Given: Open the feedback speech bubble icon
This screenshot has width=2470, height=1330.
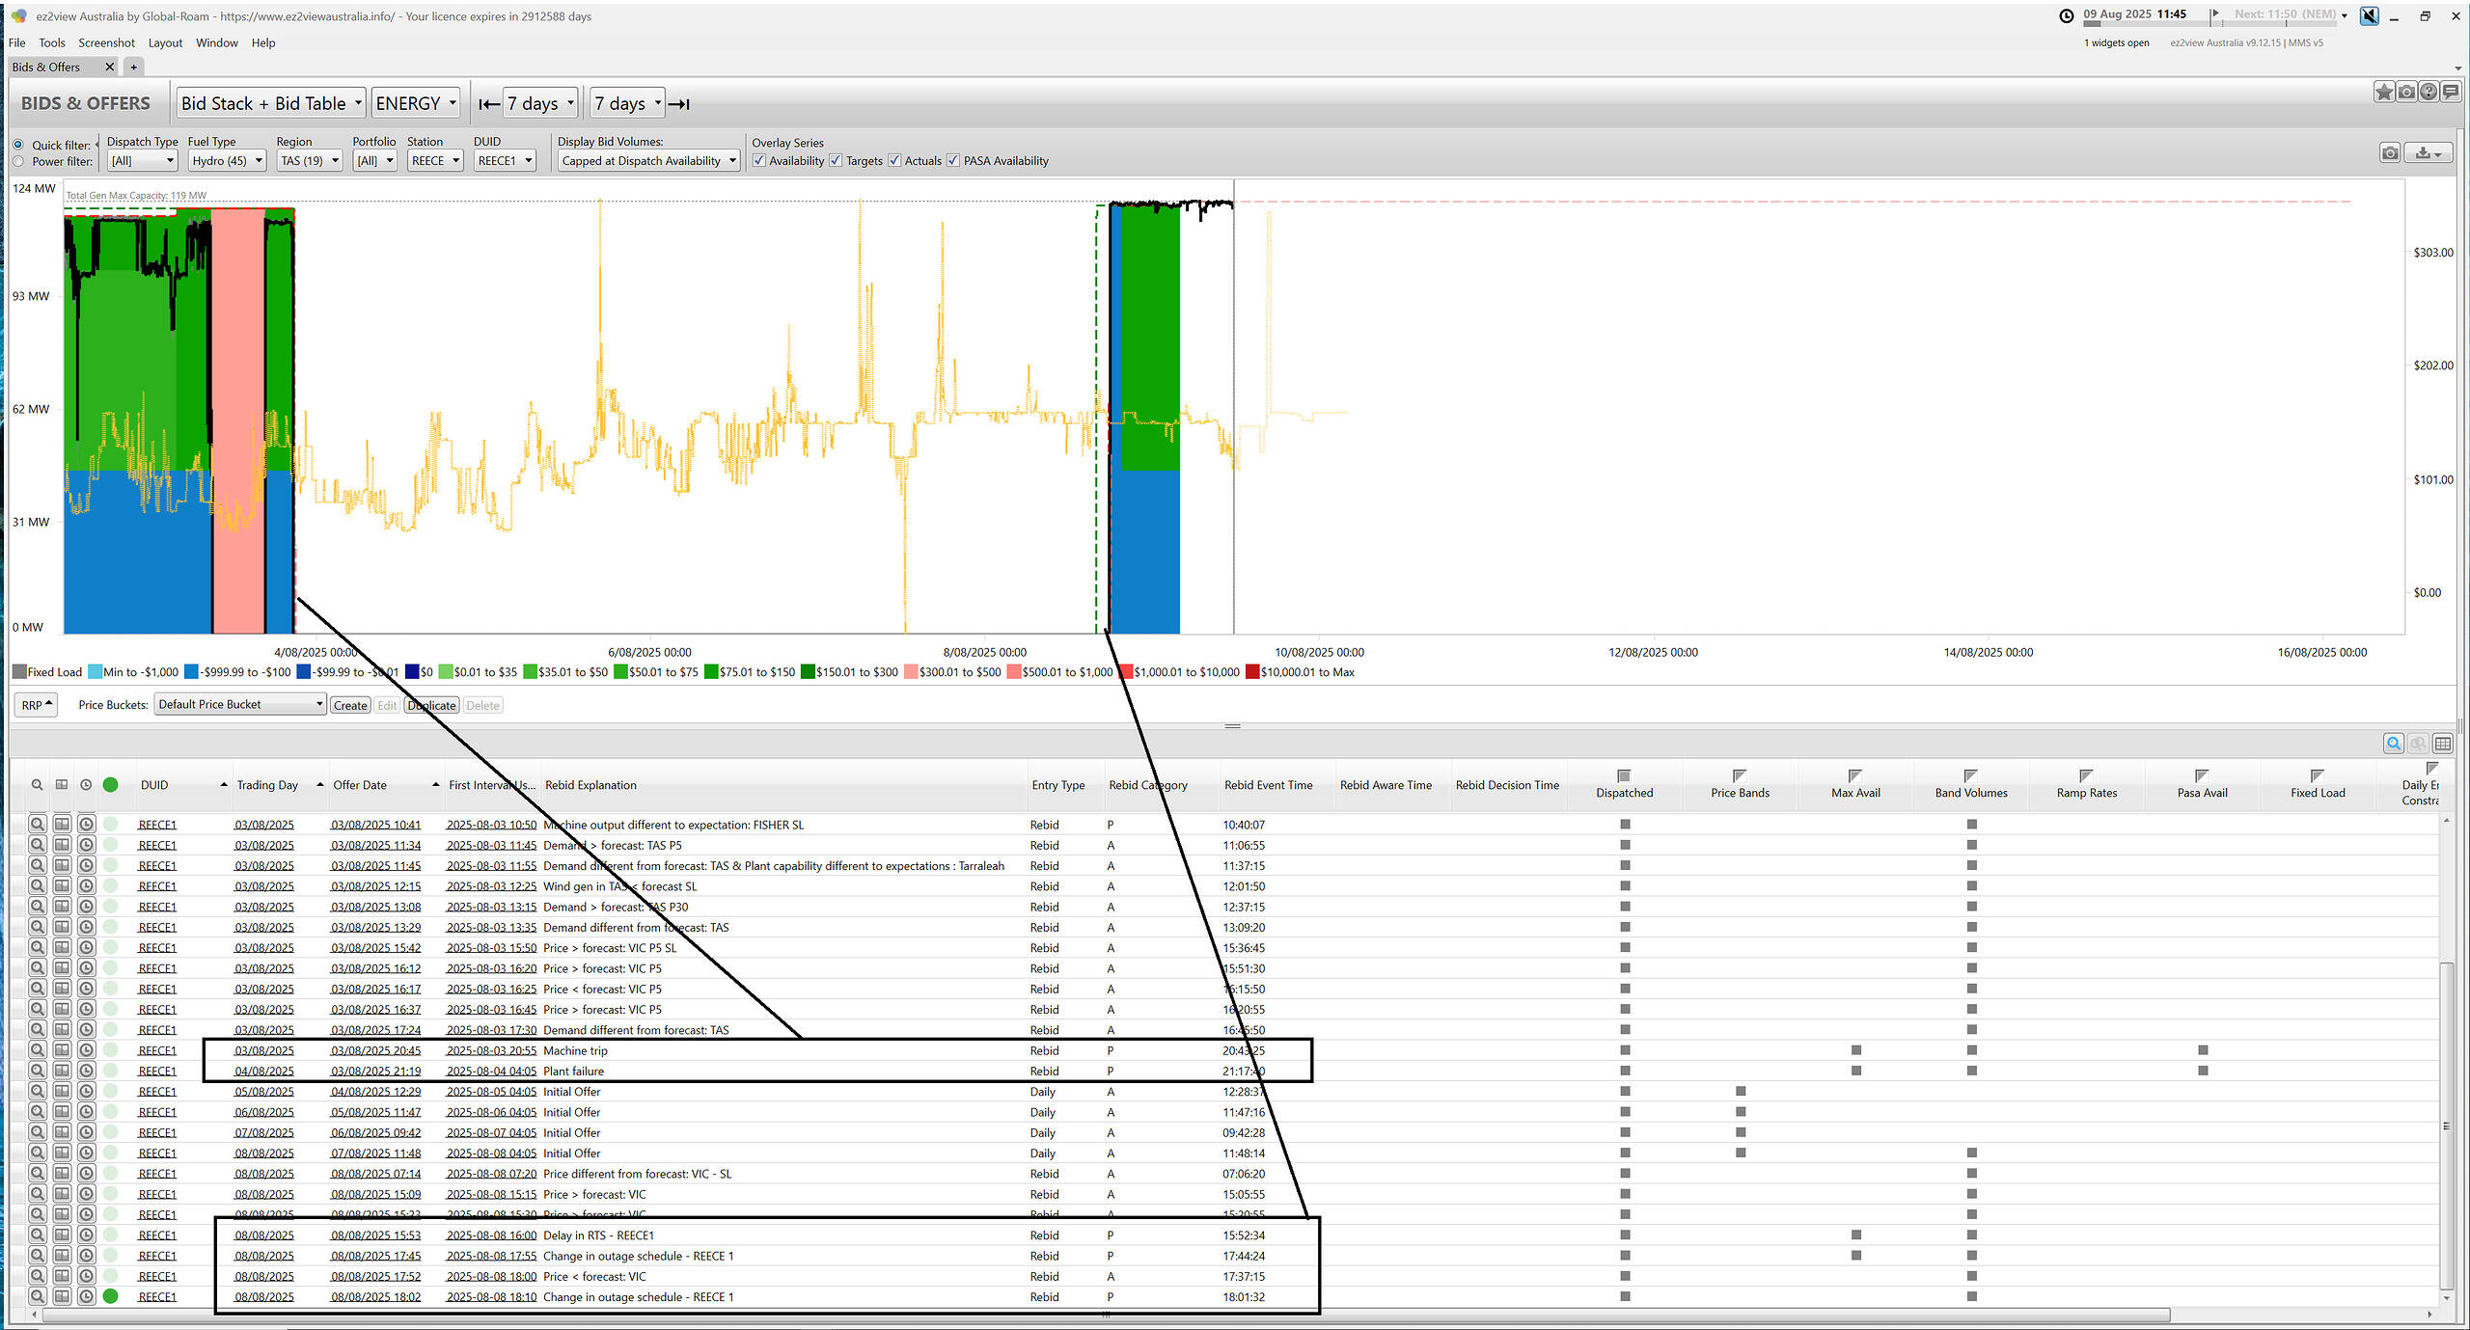Looking at the screenshot, I should 2451,92.
